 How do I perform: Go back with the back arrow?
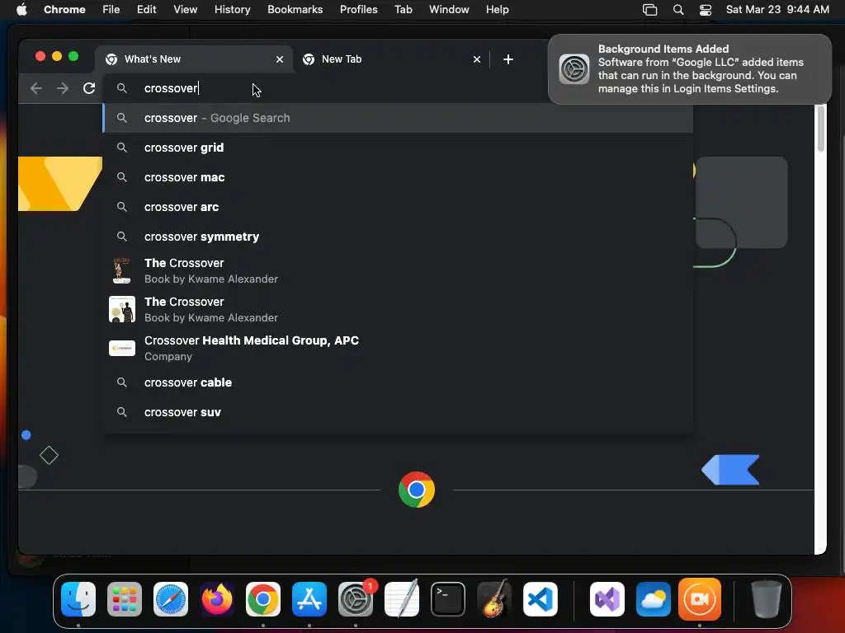tap(36, 88)
